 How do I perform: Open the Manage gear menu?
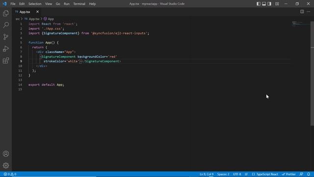click(6, 165)
